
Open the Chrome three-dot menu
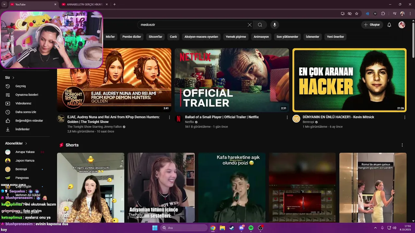pyautogui.click(x=410, y=14)
